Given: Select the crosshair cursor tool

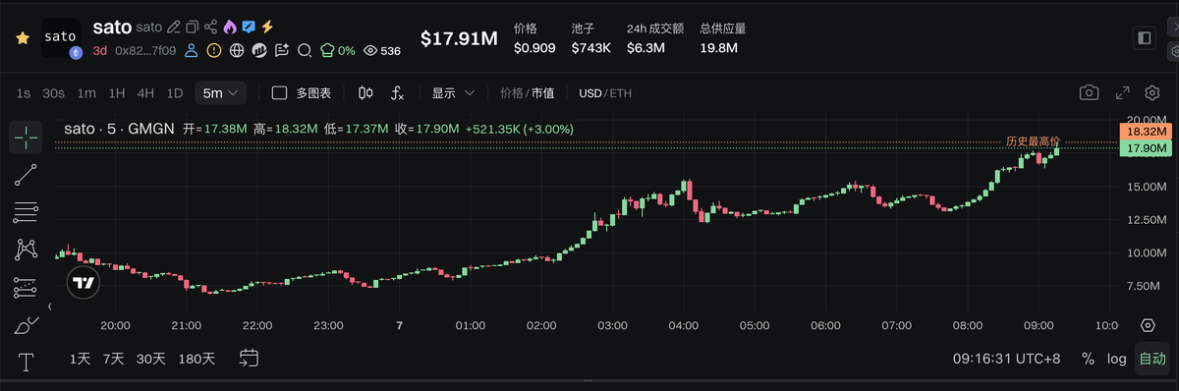Looking at the screenshot, I should [x=26, y=138].
